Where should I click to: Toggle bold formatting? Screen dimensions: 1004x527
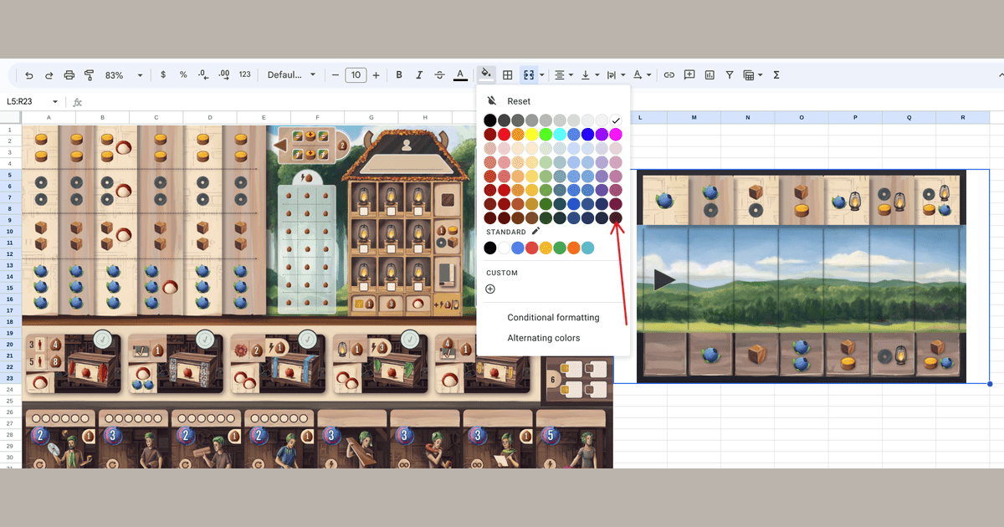[x=399, y=74]
